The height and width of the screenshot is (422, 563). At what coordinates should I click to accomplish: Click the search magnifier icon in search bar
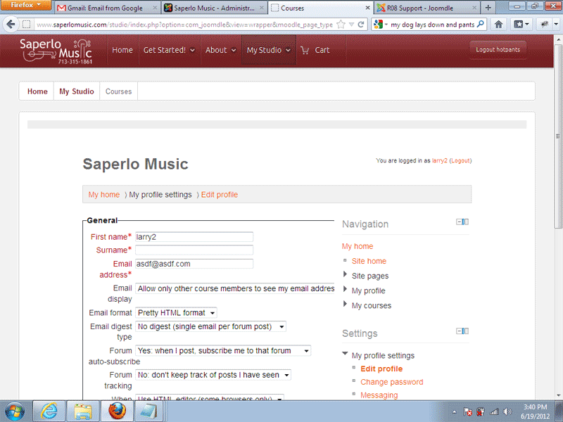pos(481,24)
